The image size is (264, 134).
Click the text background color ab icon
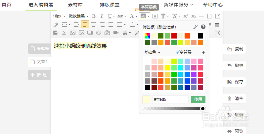(x=143, y=16)
